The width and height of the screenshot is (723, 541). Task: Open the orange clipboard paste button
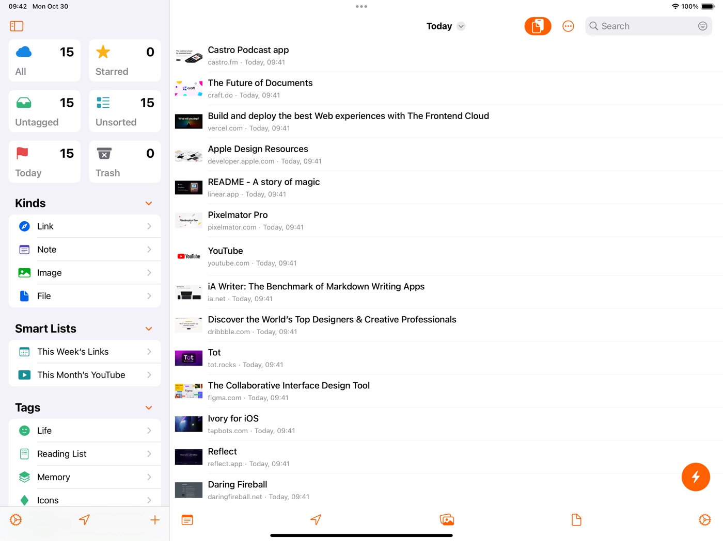538,26
